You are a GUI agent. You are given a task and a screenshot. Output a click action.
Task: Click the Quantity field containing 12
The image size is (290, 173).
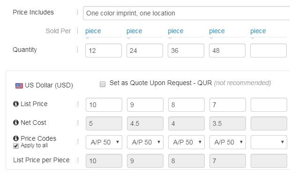click(104, 50)
